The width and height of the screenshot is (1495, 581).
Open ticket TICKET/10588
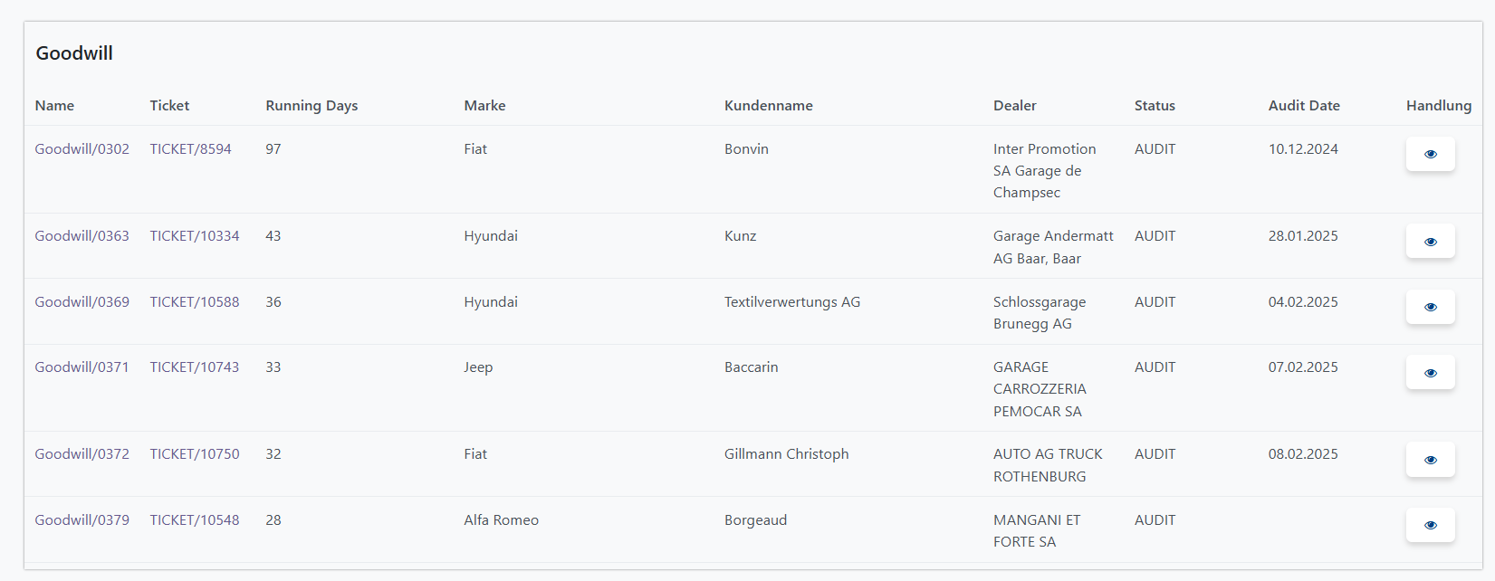195,302
